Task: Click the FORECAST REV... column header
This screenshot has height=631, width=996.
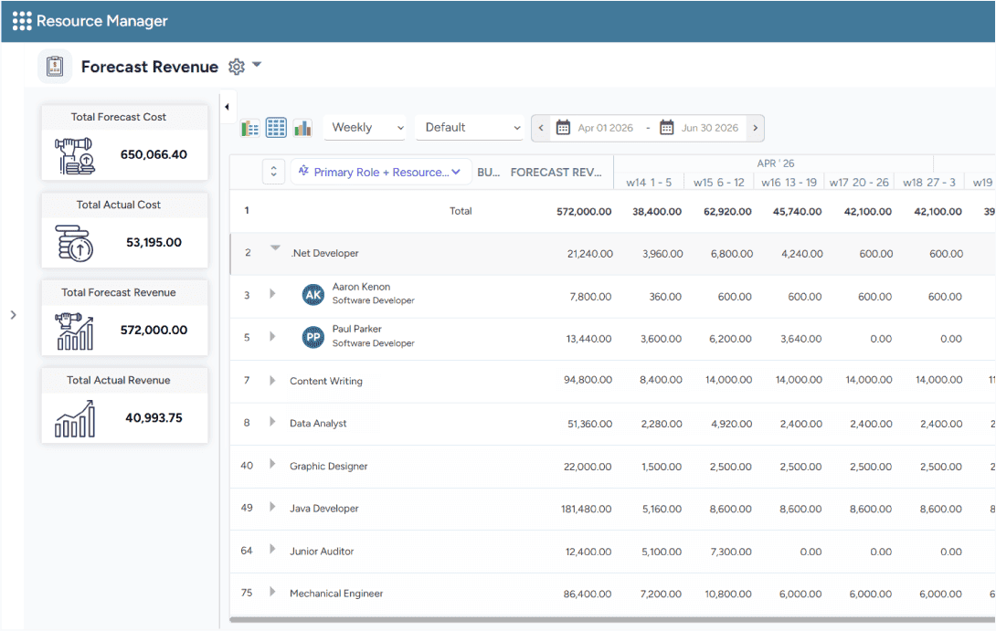Action: (x=556, y=172)
